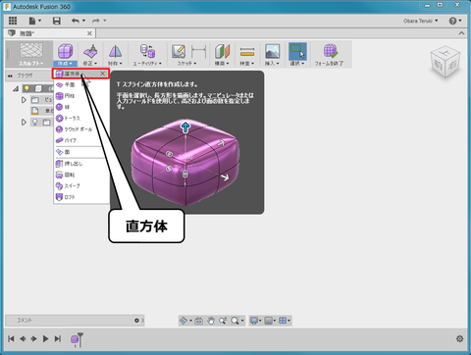Viewport: 471px width, 355px height.
Task: Open the data panel grid icon
Action: 13,21
